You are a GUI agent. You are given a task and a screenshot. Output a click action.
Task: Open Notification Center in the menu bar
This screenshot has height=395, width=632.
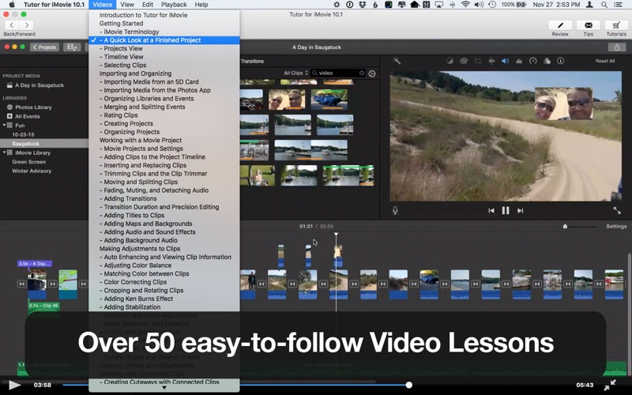618,5
